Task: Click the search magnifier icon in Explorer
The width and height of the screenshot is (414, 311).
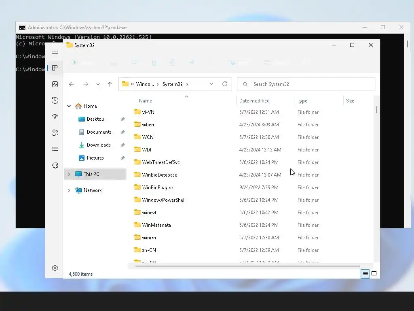Action: [245, 84]
